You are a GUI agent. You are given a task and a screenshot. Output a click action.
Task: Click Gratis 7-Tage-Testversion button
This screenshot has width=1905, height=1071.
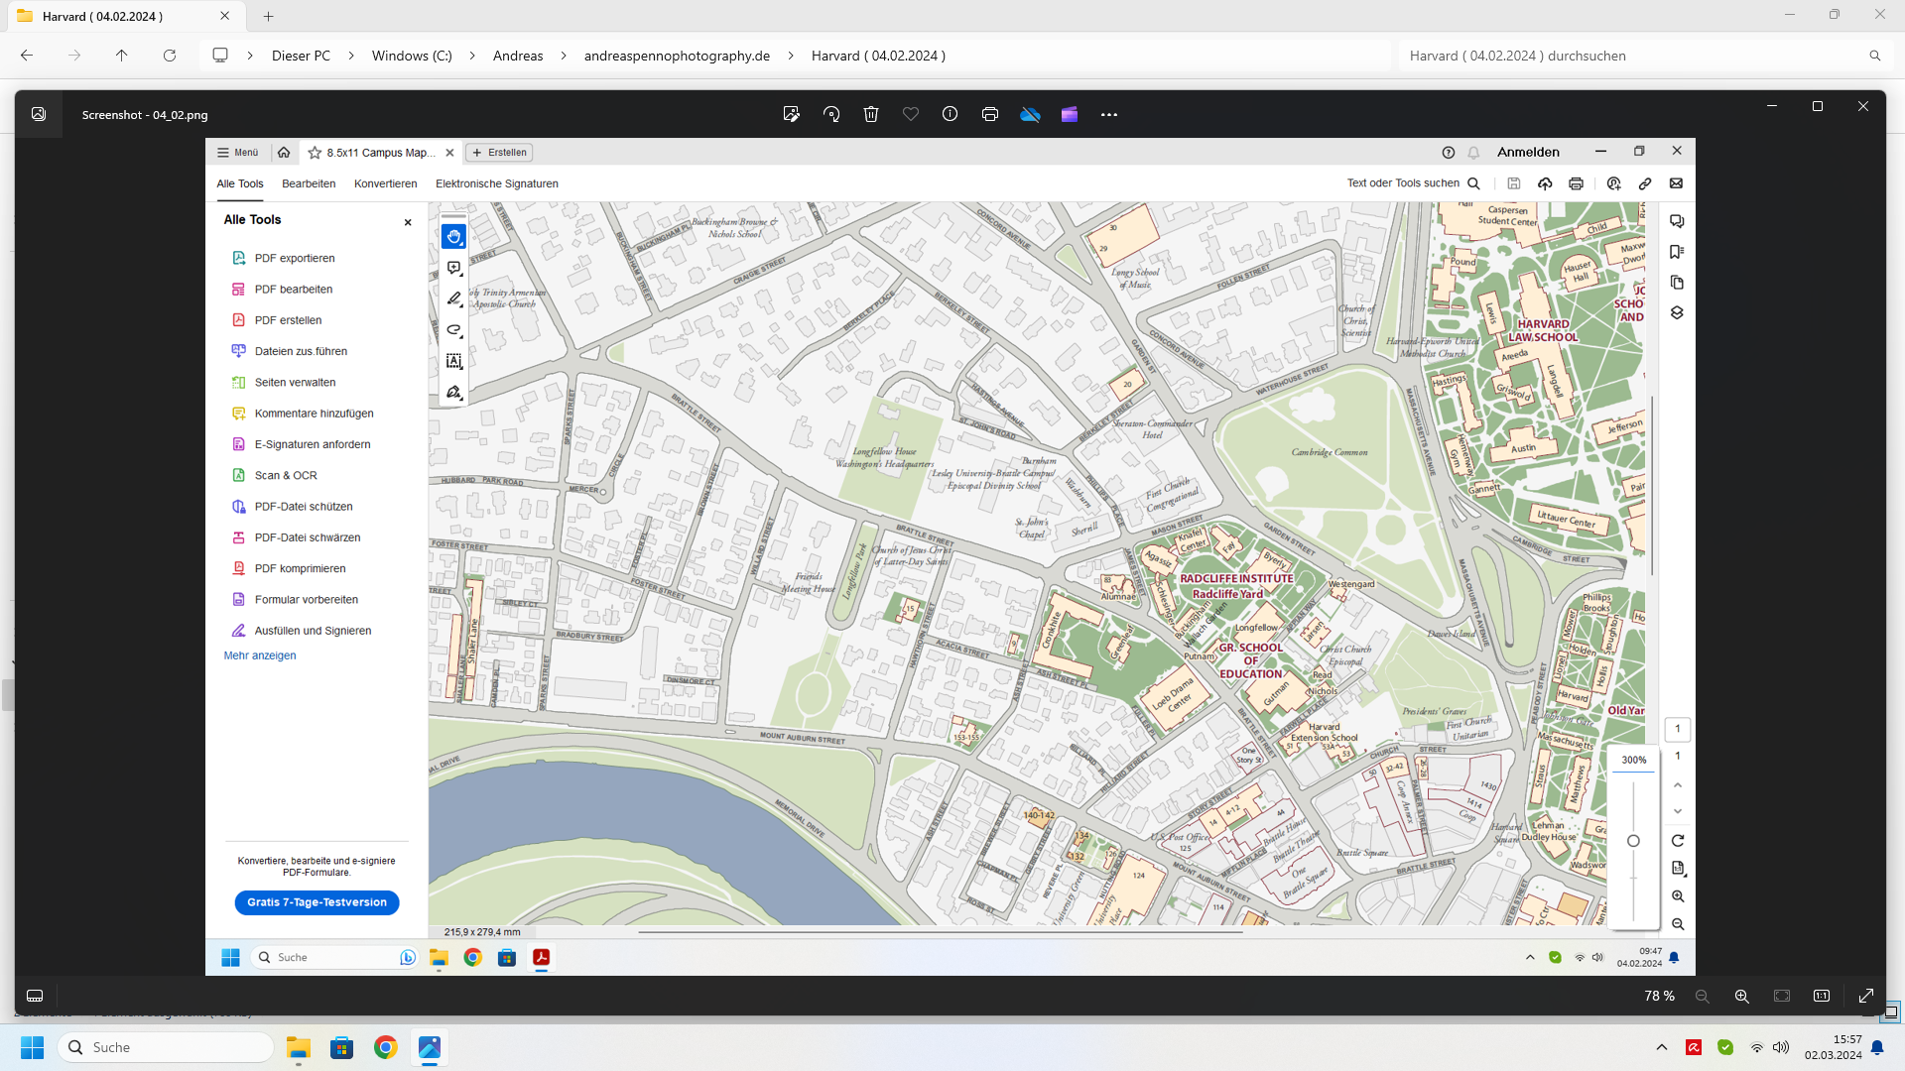tap(317, 902)
